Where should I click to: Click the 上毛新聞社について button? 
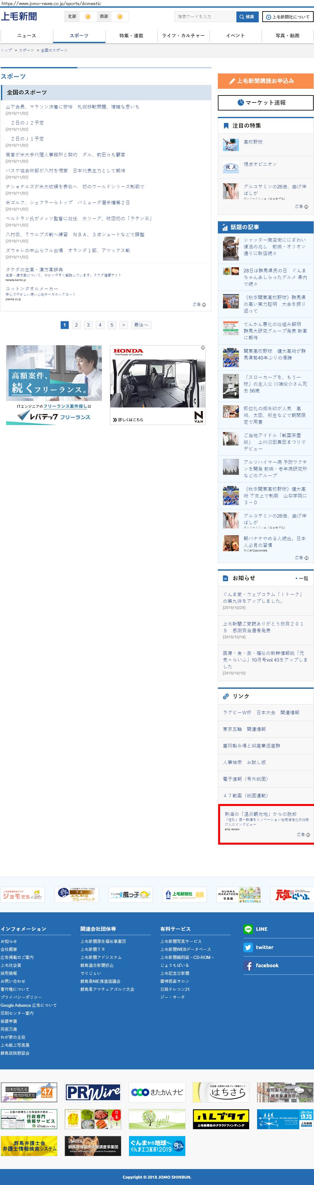coord(288,17)
